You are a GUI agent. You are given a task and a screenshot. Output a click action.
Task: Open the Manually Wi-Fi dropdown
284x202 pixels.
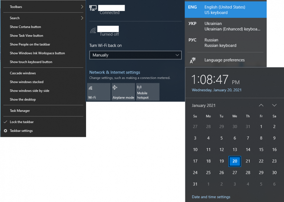click(135, 55)
